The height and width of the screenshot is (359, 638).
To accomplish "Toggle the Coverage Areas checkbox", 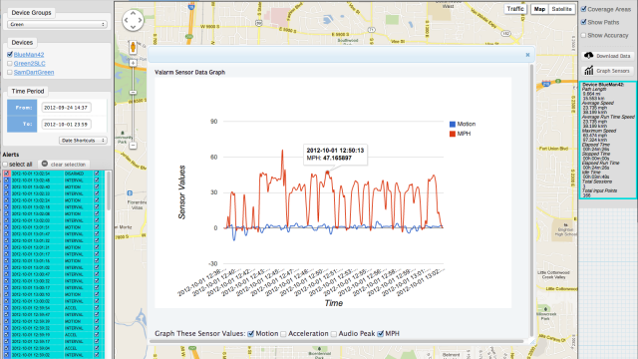I will pos(583,9).
